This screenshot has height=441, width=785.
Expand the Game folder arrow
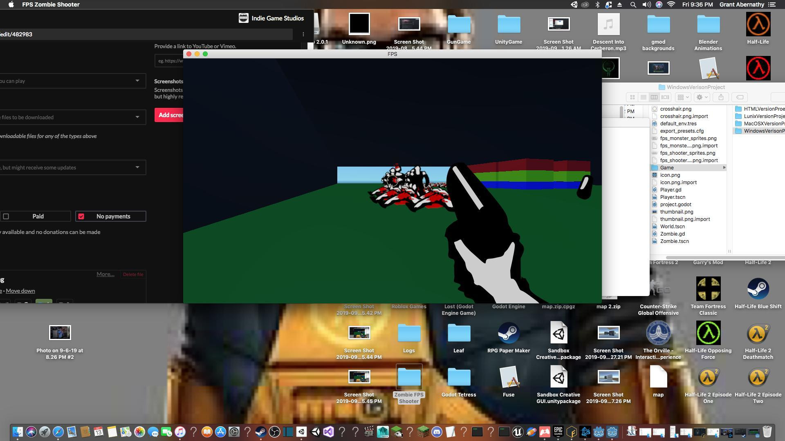click(x=724, y=168)
